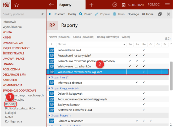Open the Operacje menu
Viewport: 173px width, 127px height.
[133, 14]
